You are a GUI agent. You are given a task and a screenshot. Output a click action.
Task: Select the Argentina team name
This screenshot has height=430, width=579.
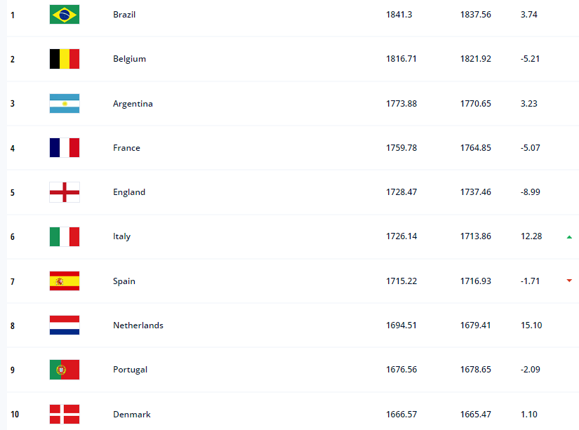[x=133, y=104]
